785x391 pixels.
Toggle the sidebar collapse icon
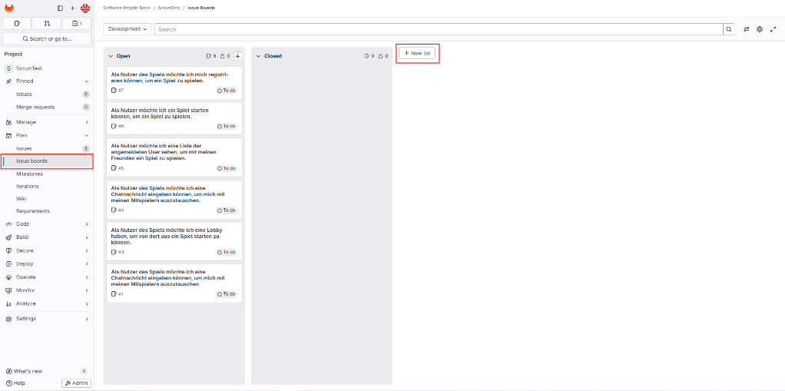(x=61, y=8)
